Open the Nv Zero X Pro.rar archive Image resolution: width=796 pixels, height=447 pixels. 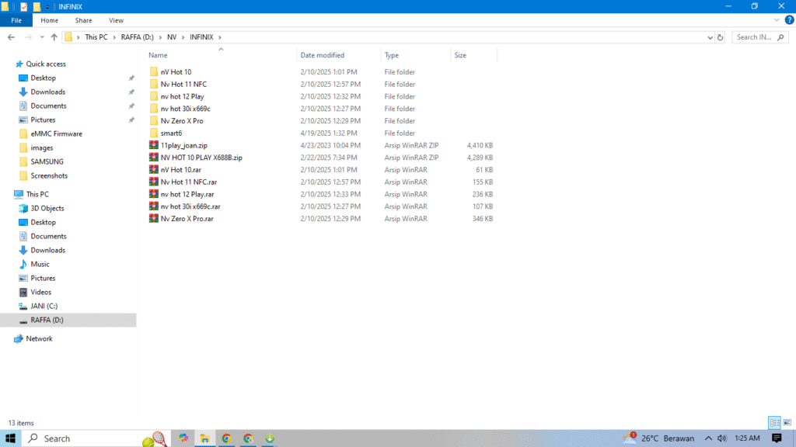click(x=185, y=218)
